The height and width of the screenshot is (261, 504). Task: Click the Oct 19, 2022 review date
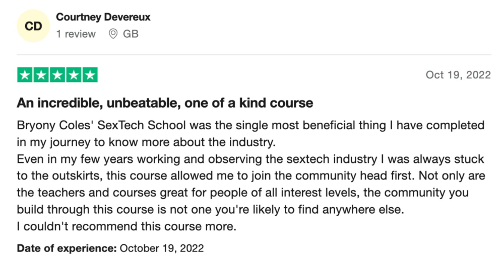coord(458,75)
